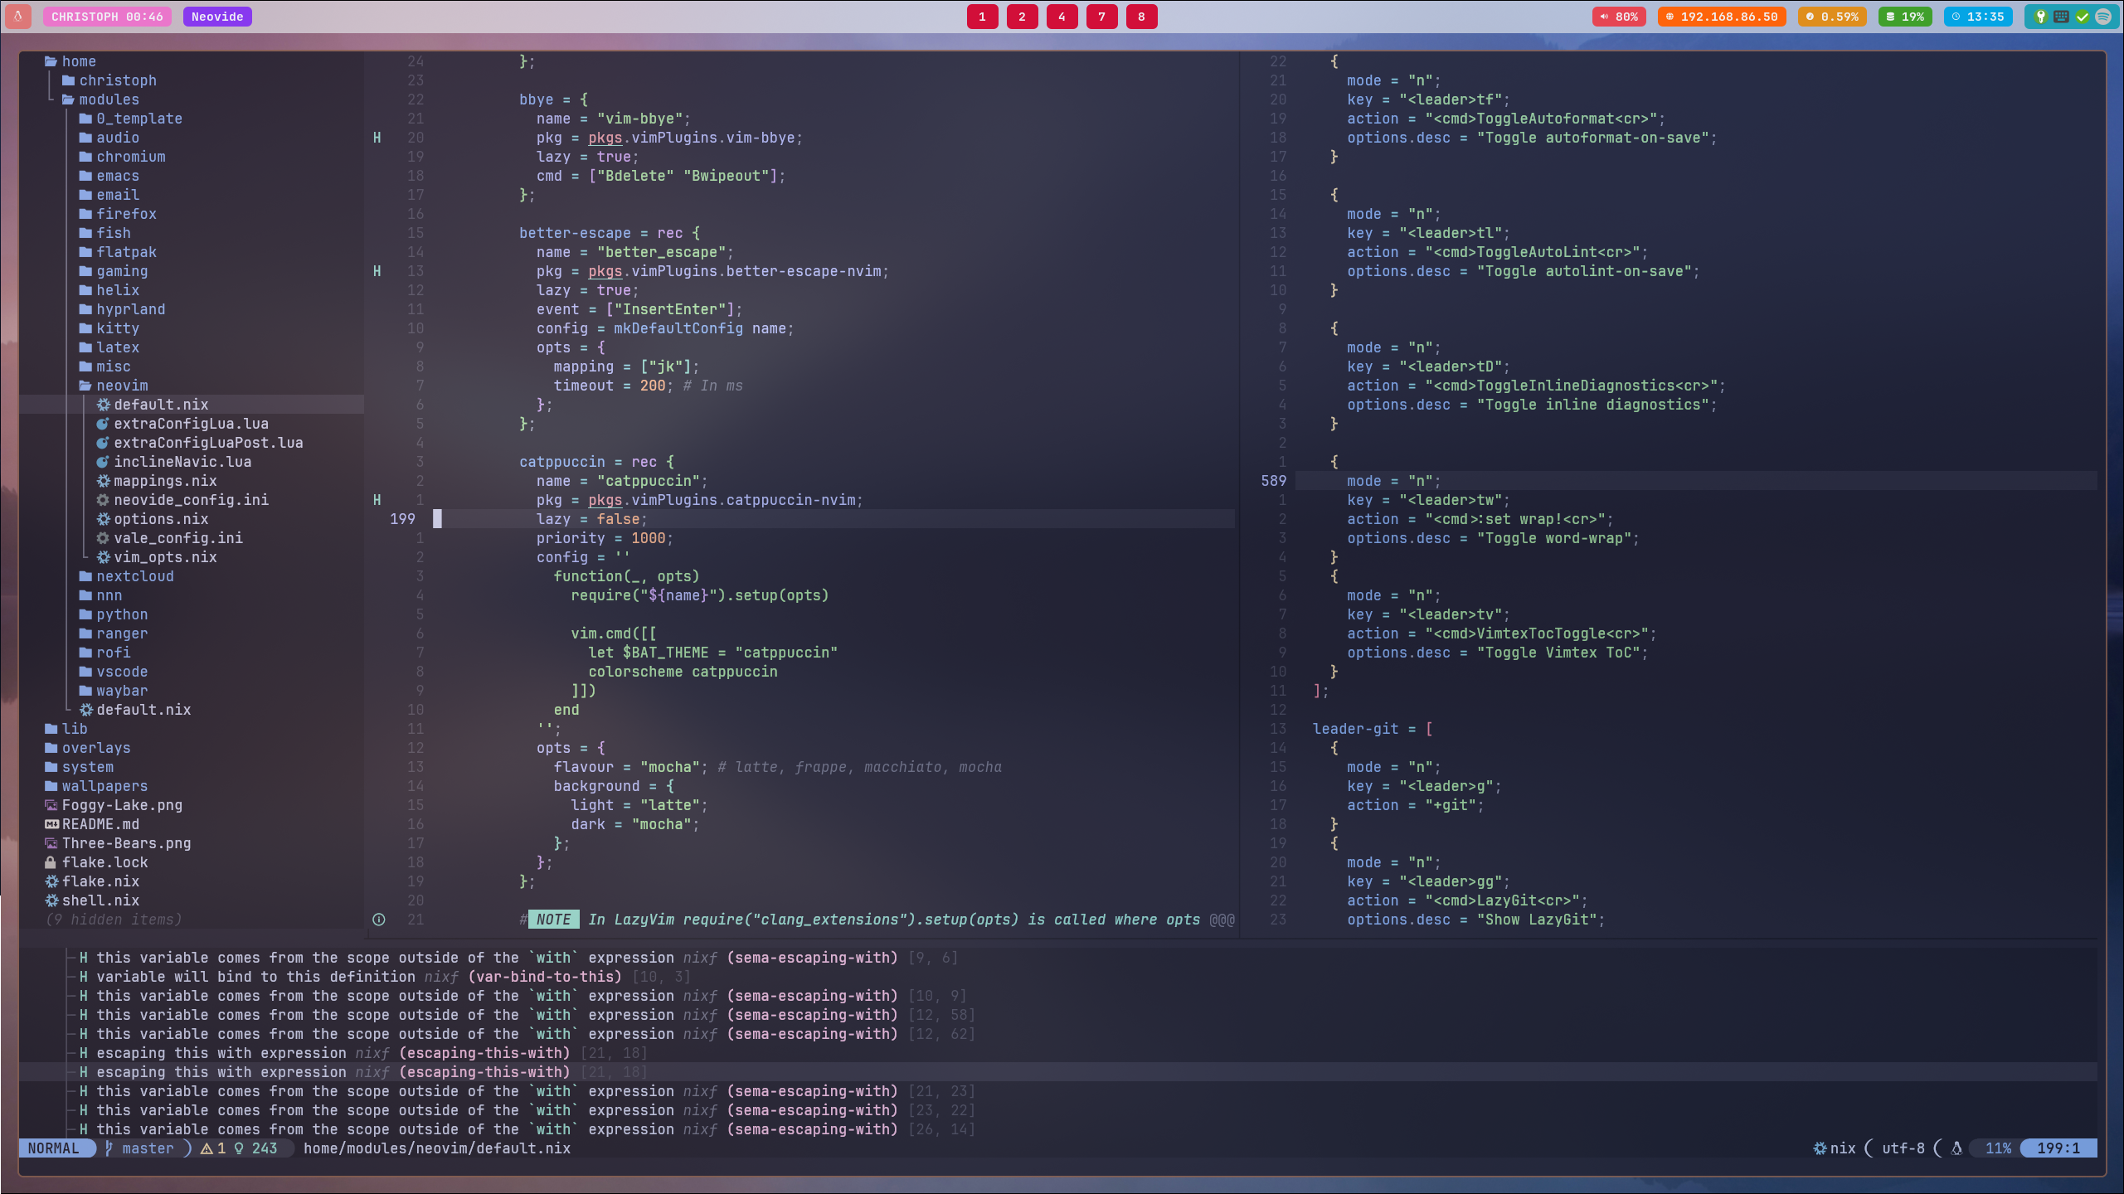
Task: Click the lock icon beside flake.lock
Action: (51, 862)
